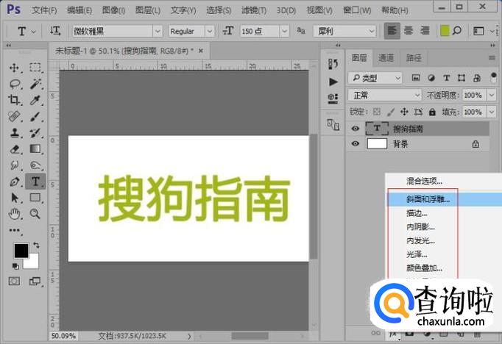Select the Magic Wand tool
502x344 pixels.
(35, 84)
